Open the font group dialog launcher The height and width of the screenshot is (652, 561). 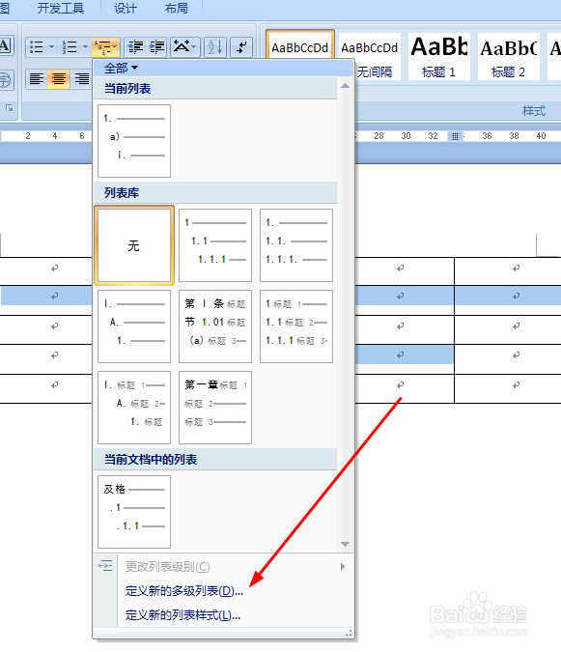(x=9, y=108)
